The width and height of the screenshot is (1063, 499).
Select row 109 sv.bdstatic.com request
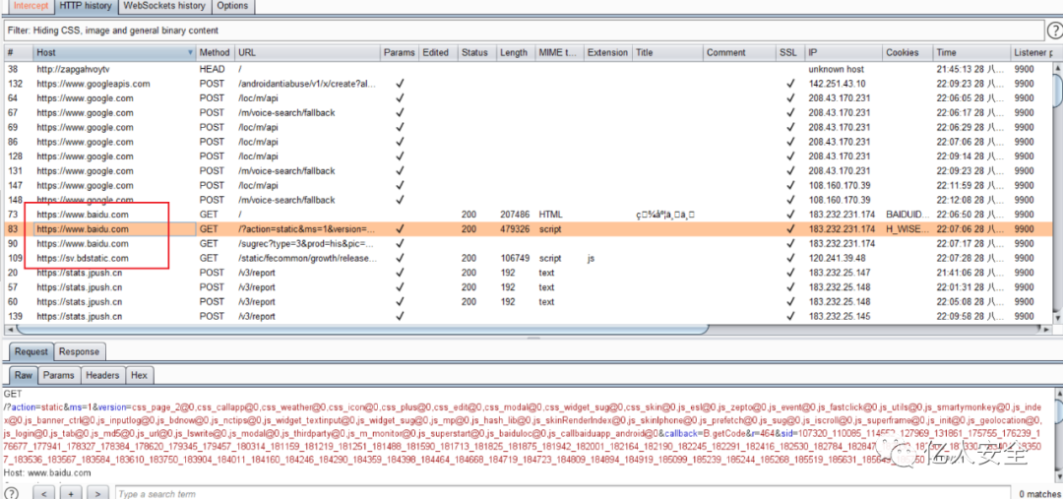click(529, 258)
